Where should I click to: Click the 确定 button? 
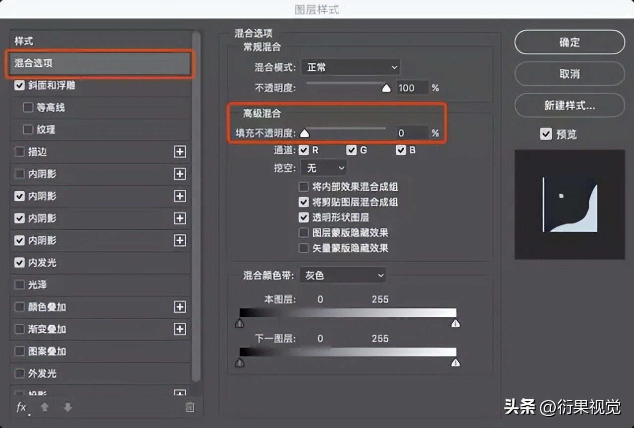[569, 43]
